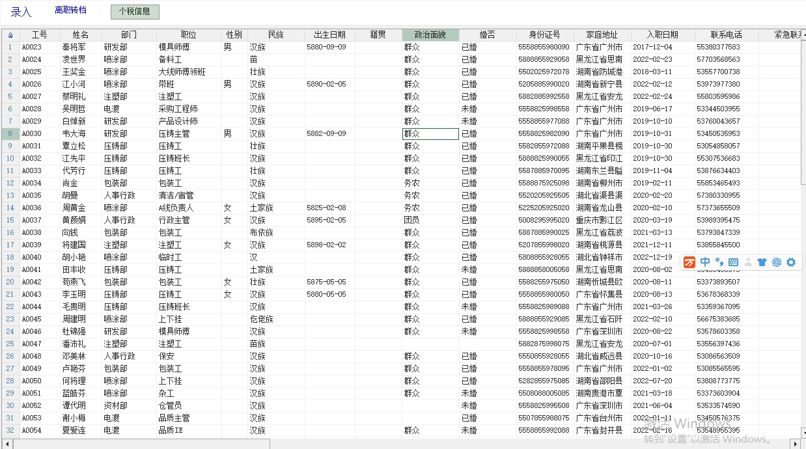
Task: Select the 出生日期 column header
Action: [330, 35]
